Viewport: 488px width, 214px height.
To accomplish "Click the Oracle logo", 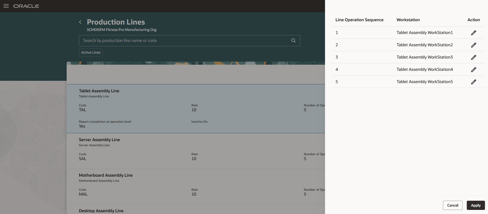I will (26, 6).
